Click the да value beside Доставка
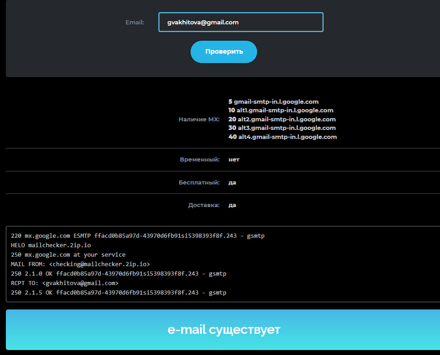The image size is (440, 355). tap(232, 205)
